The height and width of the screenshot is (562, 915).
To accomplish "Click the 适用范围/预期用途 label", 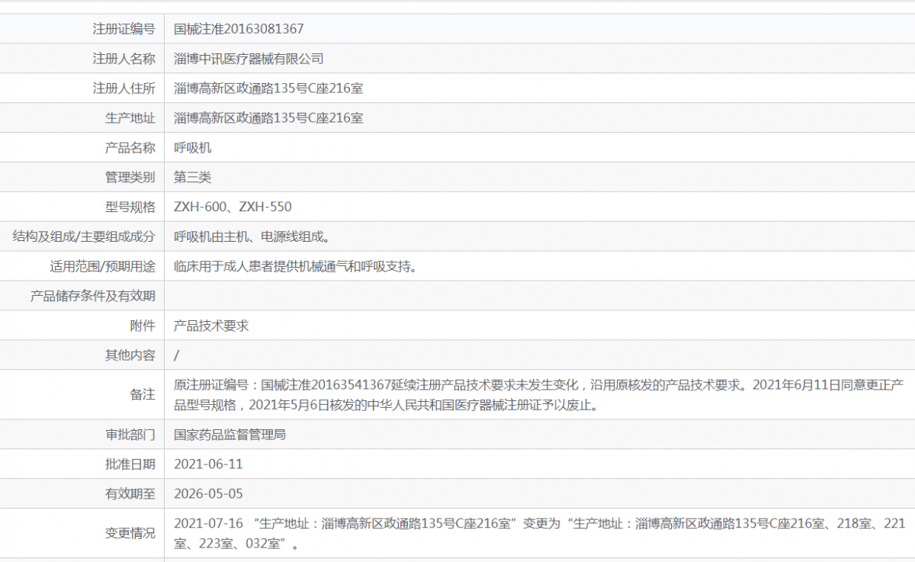I will pos(103,267).
